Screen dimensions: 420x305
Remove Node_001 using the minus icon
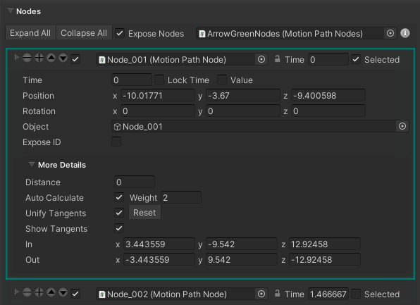[27, 58]
